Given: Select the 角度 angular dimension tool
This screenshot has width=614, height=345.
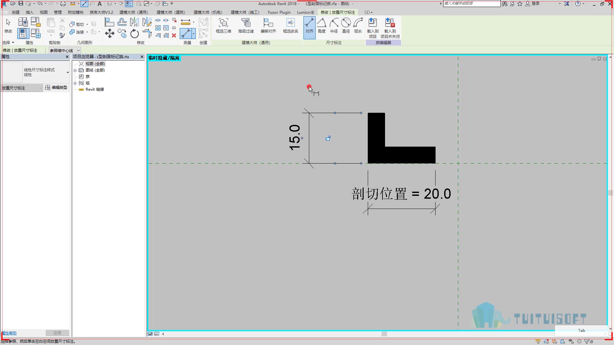Looking at the screenshot, I should pyautogui.click(x=322, y=26).
